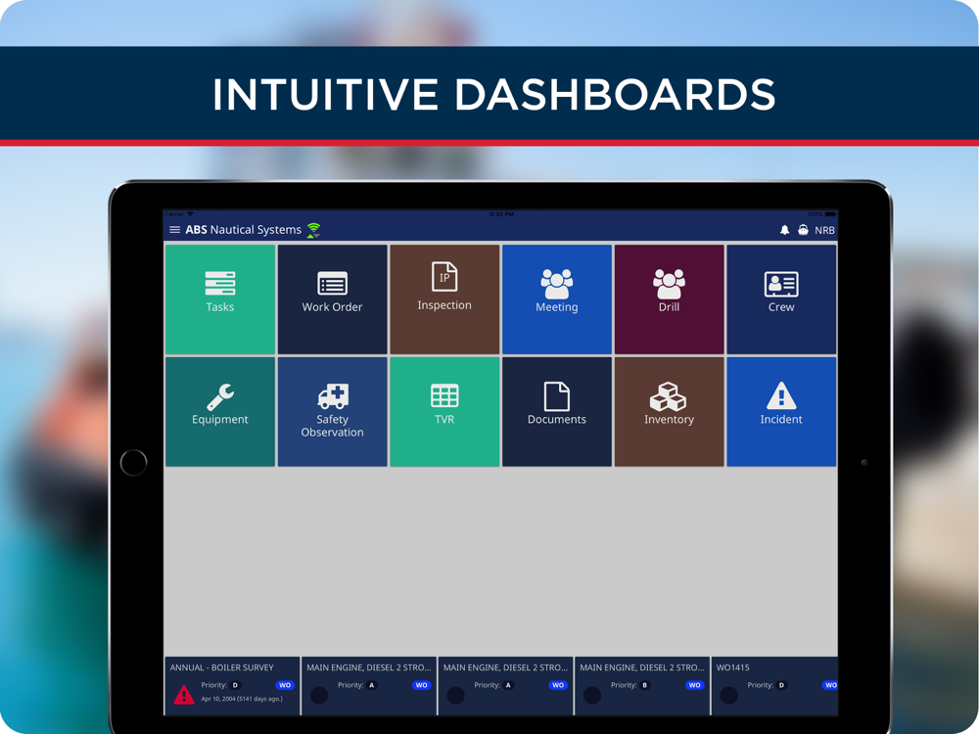
Task: Open the Inventory tile
Action: (670, 411)
